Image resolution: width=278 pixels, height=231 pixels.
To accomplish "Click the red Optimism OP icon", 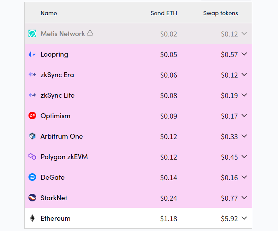I will (32, 115).
